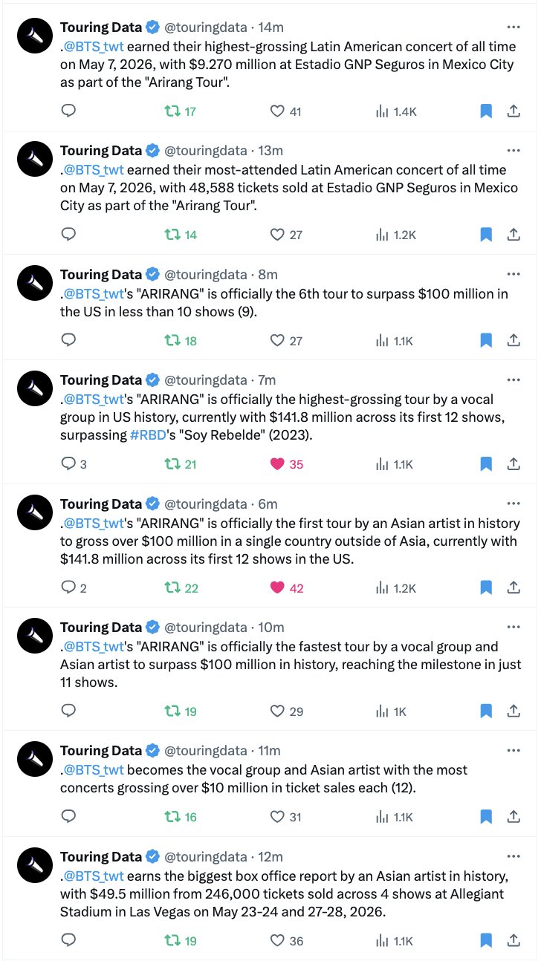Share the $9.270 million Mexico City concert tweet
The height and width of the screenshot is (961, 541).
pos(513,111)
